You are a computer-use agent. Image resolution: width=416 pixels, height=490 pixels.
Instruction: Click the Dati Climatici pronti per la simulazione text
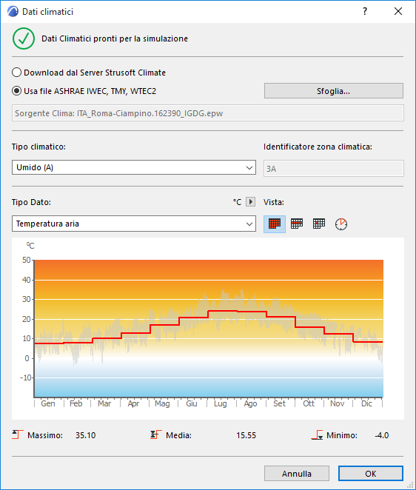tap(115, 38)
